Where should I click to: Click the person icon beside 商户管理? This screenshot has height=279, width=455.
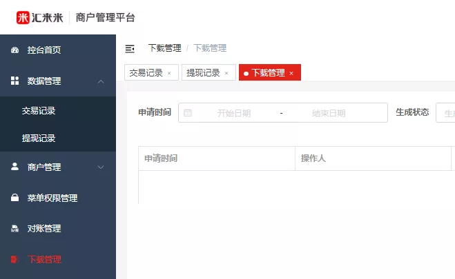tap(14, 167)
